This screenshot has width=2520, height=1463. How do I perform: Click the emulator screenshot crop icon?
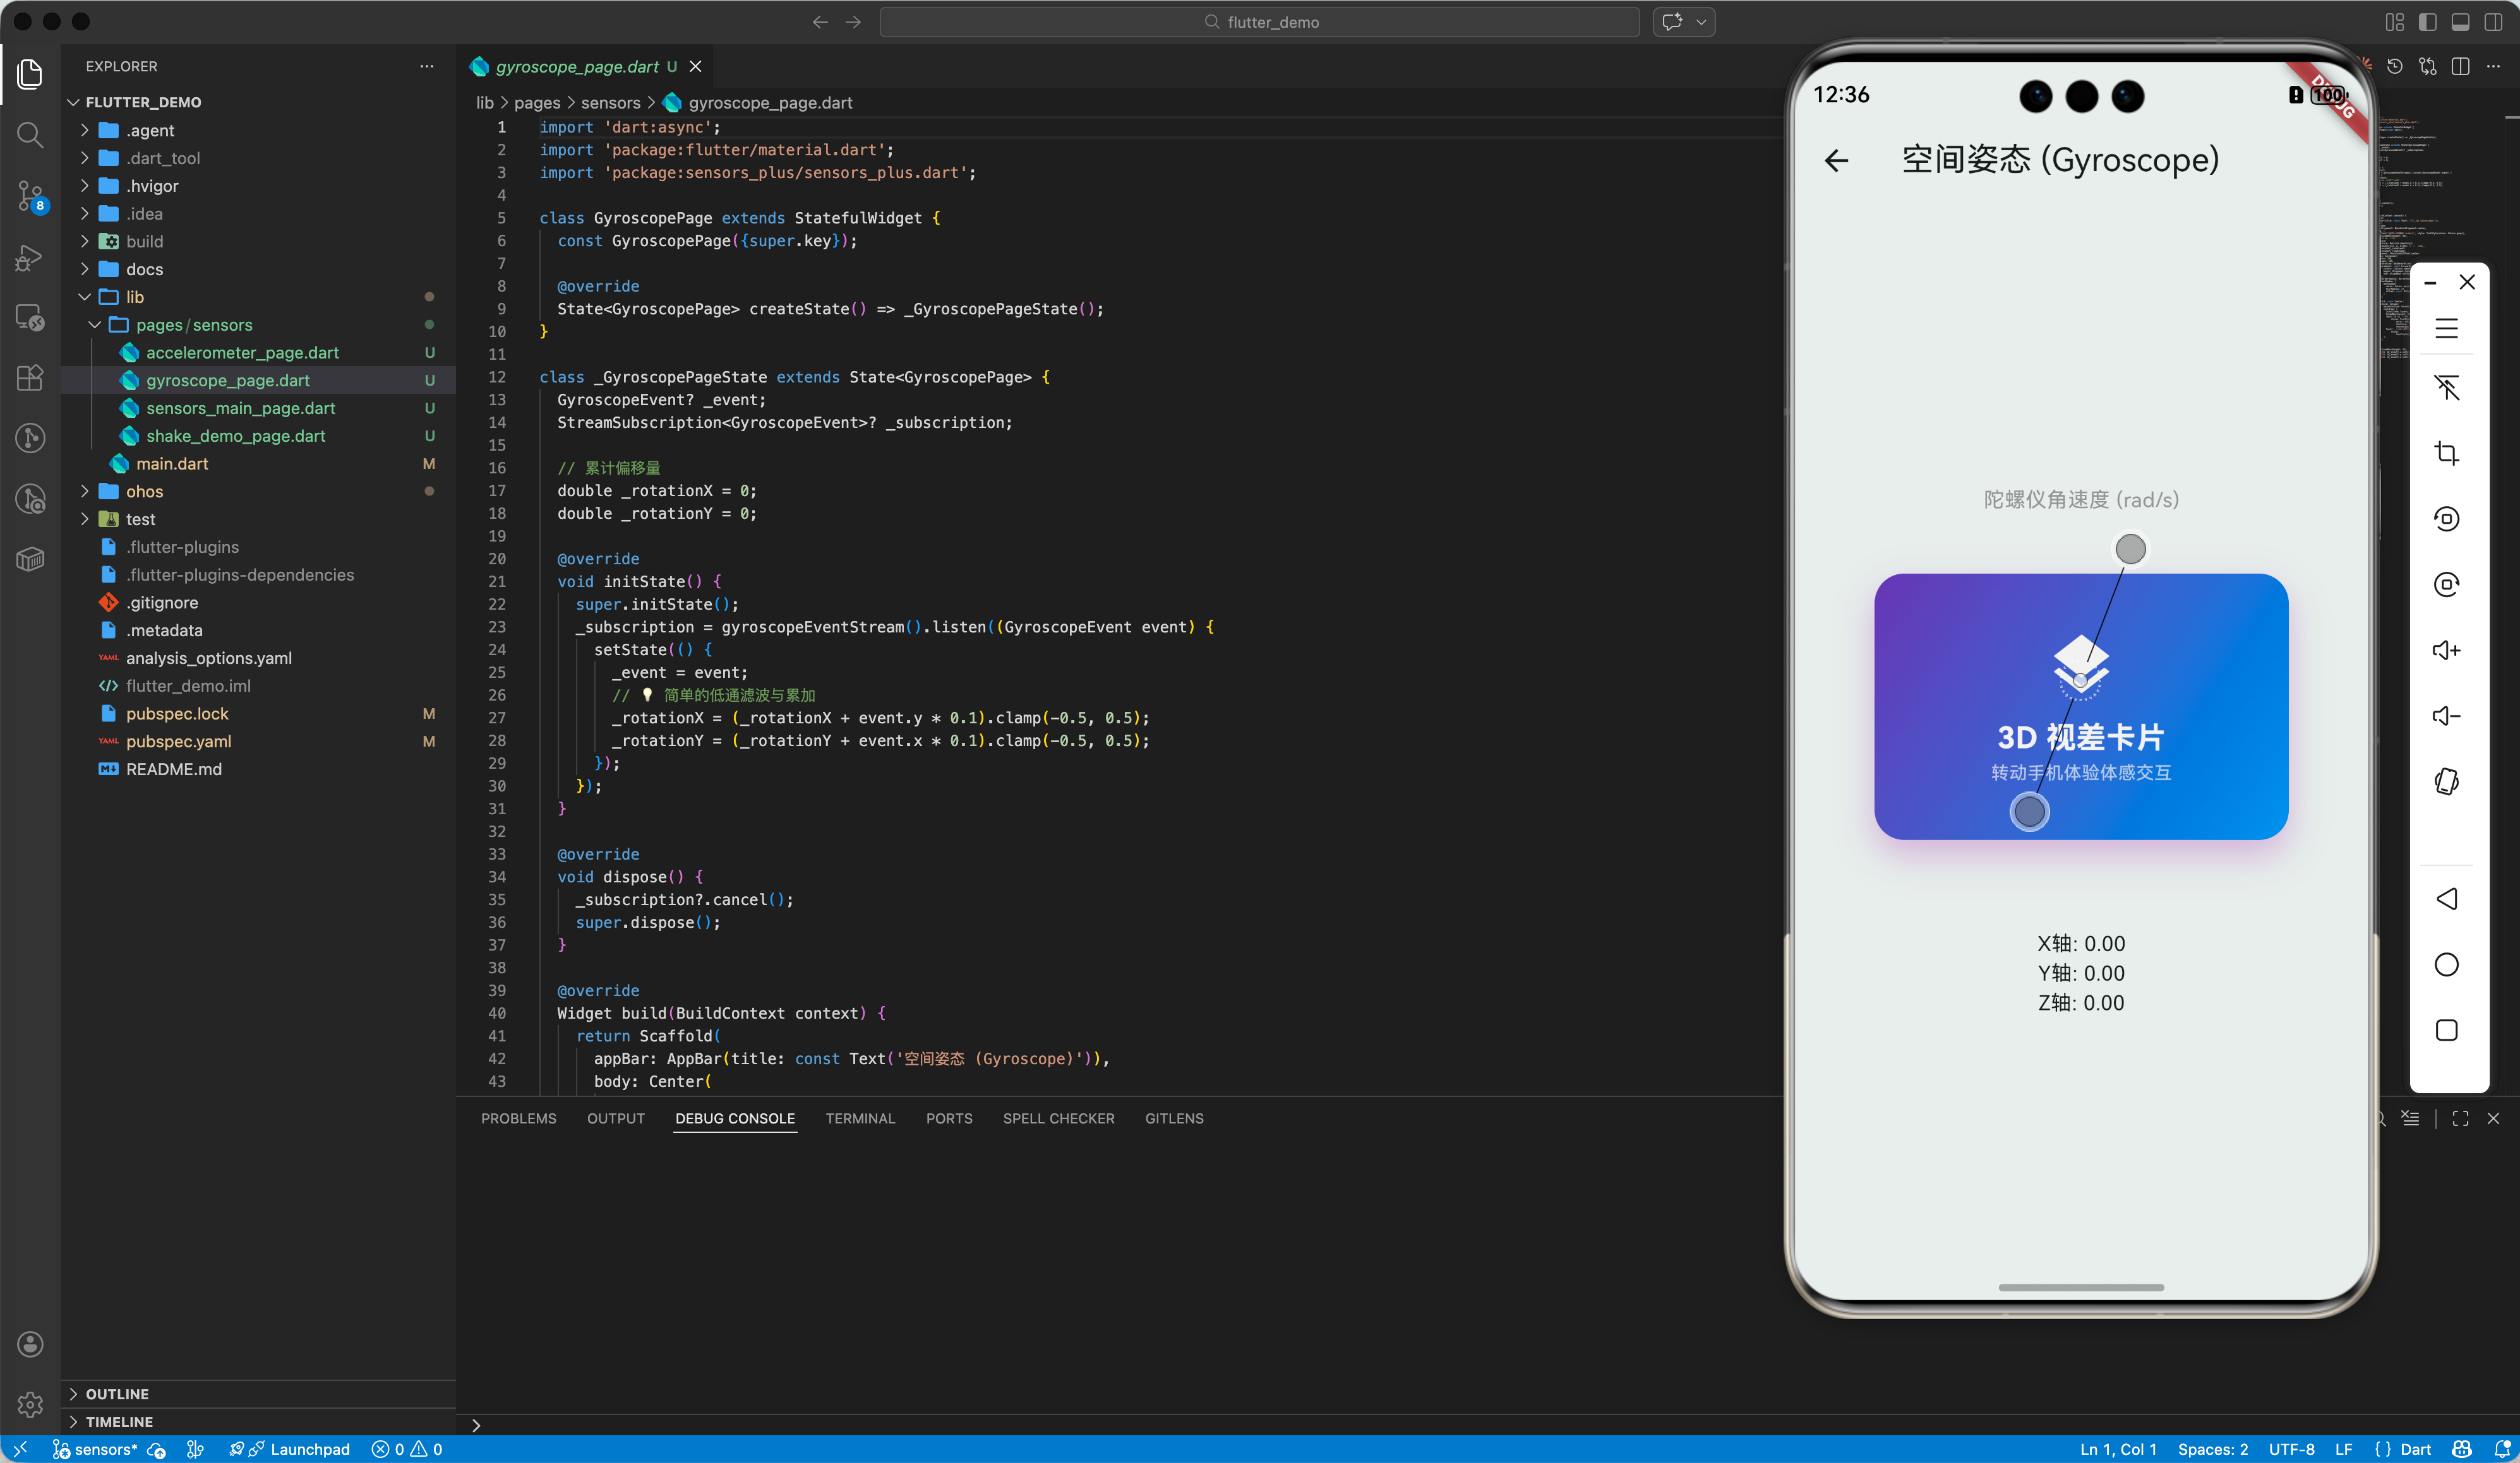click(2446, 454)
